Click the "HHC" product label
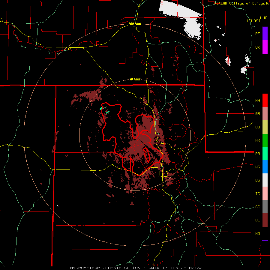270x270 pixels. click(263, 18)
